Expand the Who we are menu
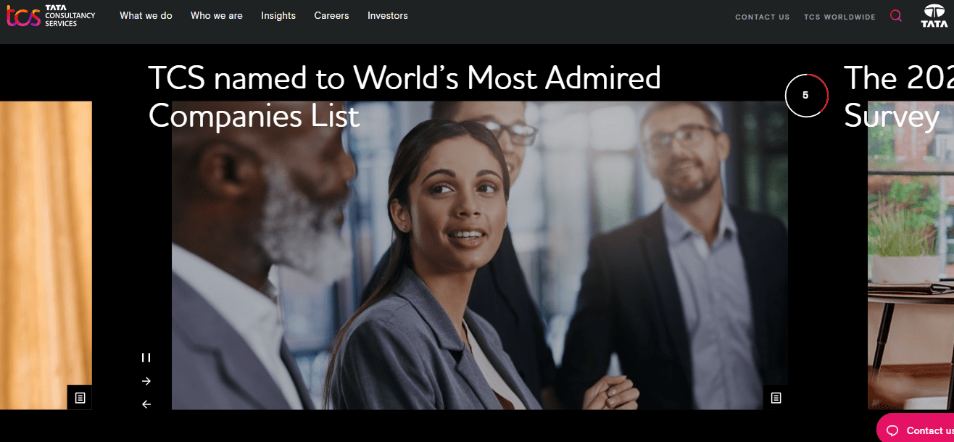Viewport: 954px width, 442px height. [217, 15]
